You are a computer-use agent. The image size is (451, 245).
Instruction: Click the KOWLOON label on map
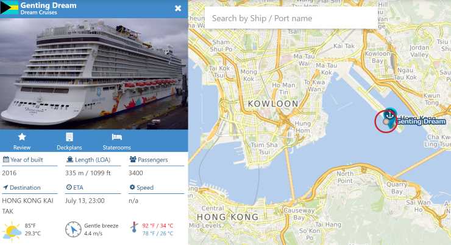coord(273,103)
